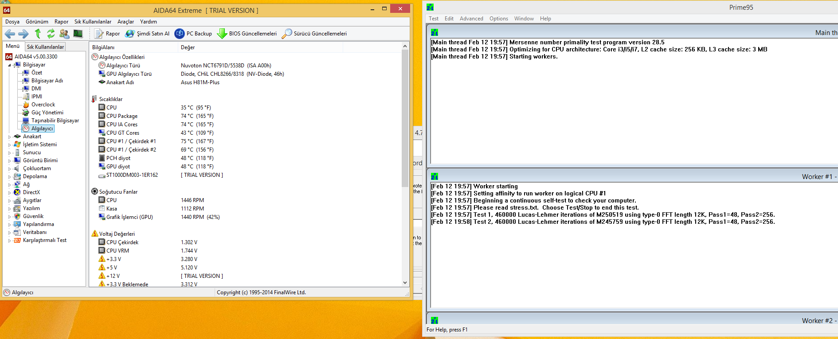Open the Sık Kullanılanlar menu
Viewport: 838px width, 339px height.
[x=93, y=22]
